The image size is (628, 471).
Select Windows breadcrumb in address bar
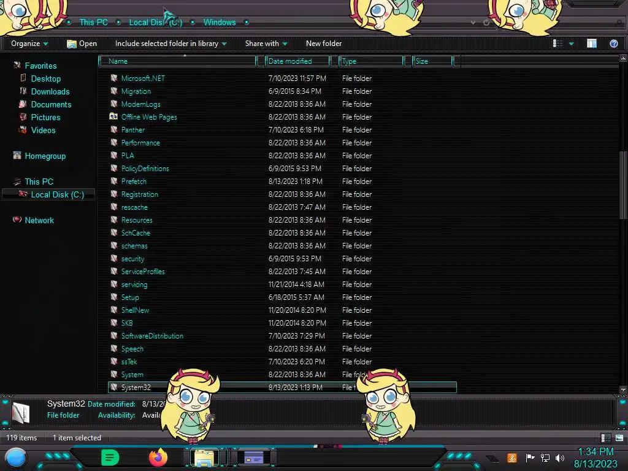(220, 23)
